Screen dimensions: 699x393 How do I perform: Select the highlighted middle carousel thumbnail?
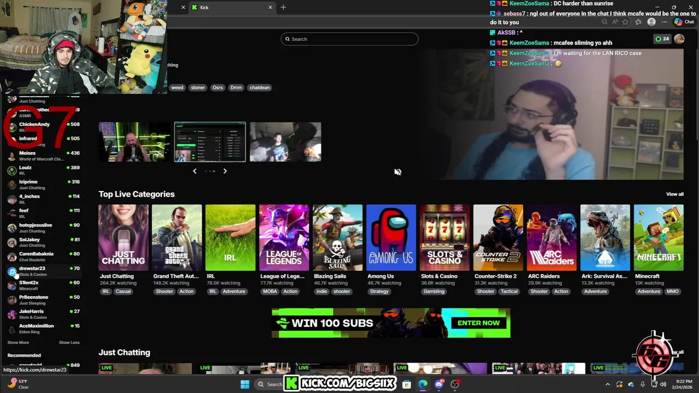point(210,142)
